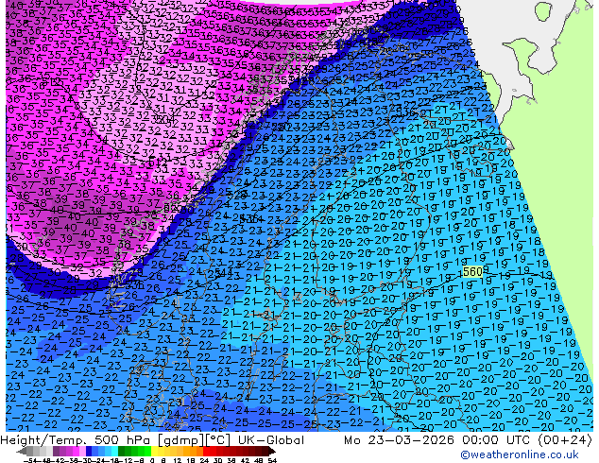
Task: Click the temperature color scale legend bar
Action: click(x=147, y=452)
